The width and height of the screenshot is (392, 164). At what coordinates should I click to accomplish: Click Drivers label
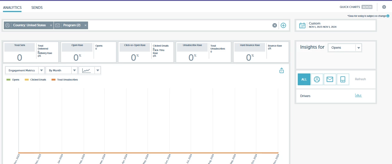pyautogui.click(x=305, y=96)
